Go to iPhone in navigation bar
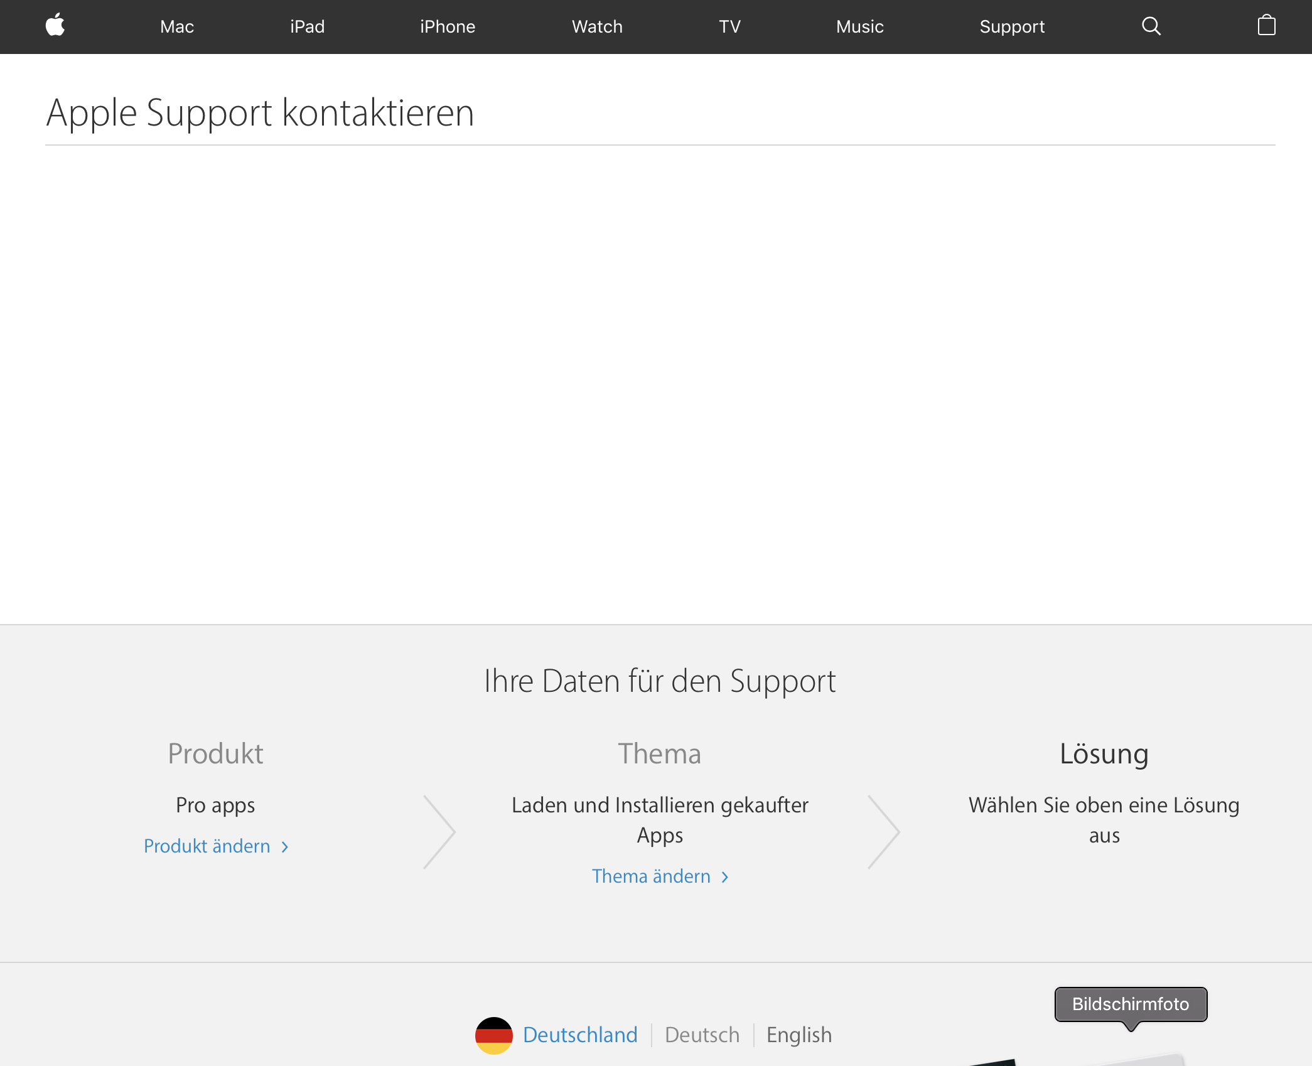 click(x=448, y=26)
